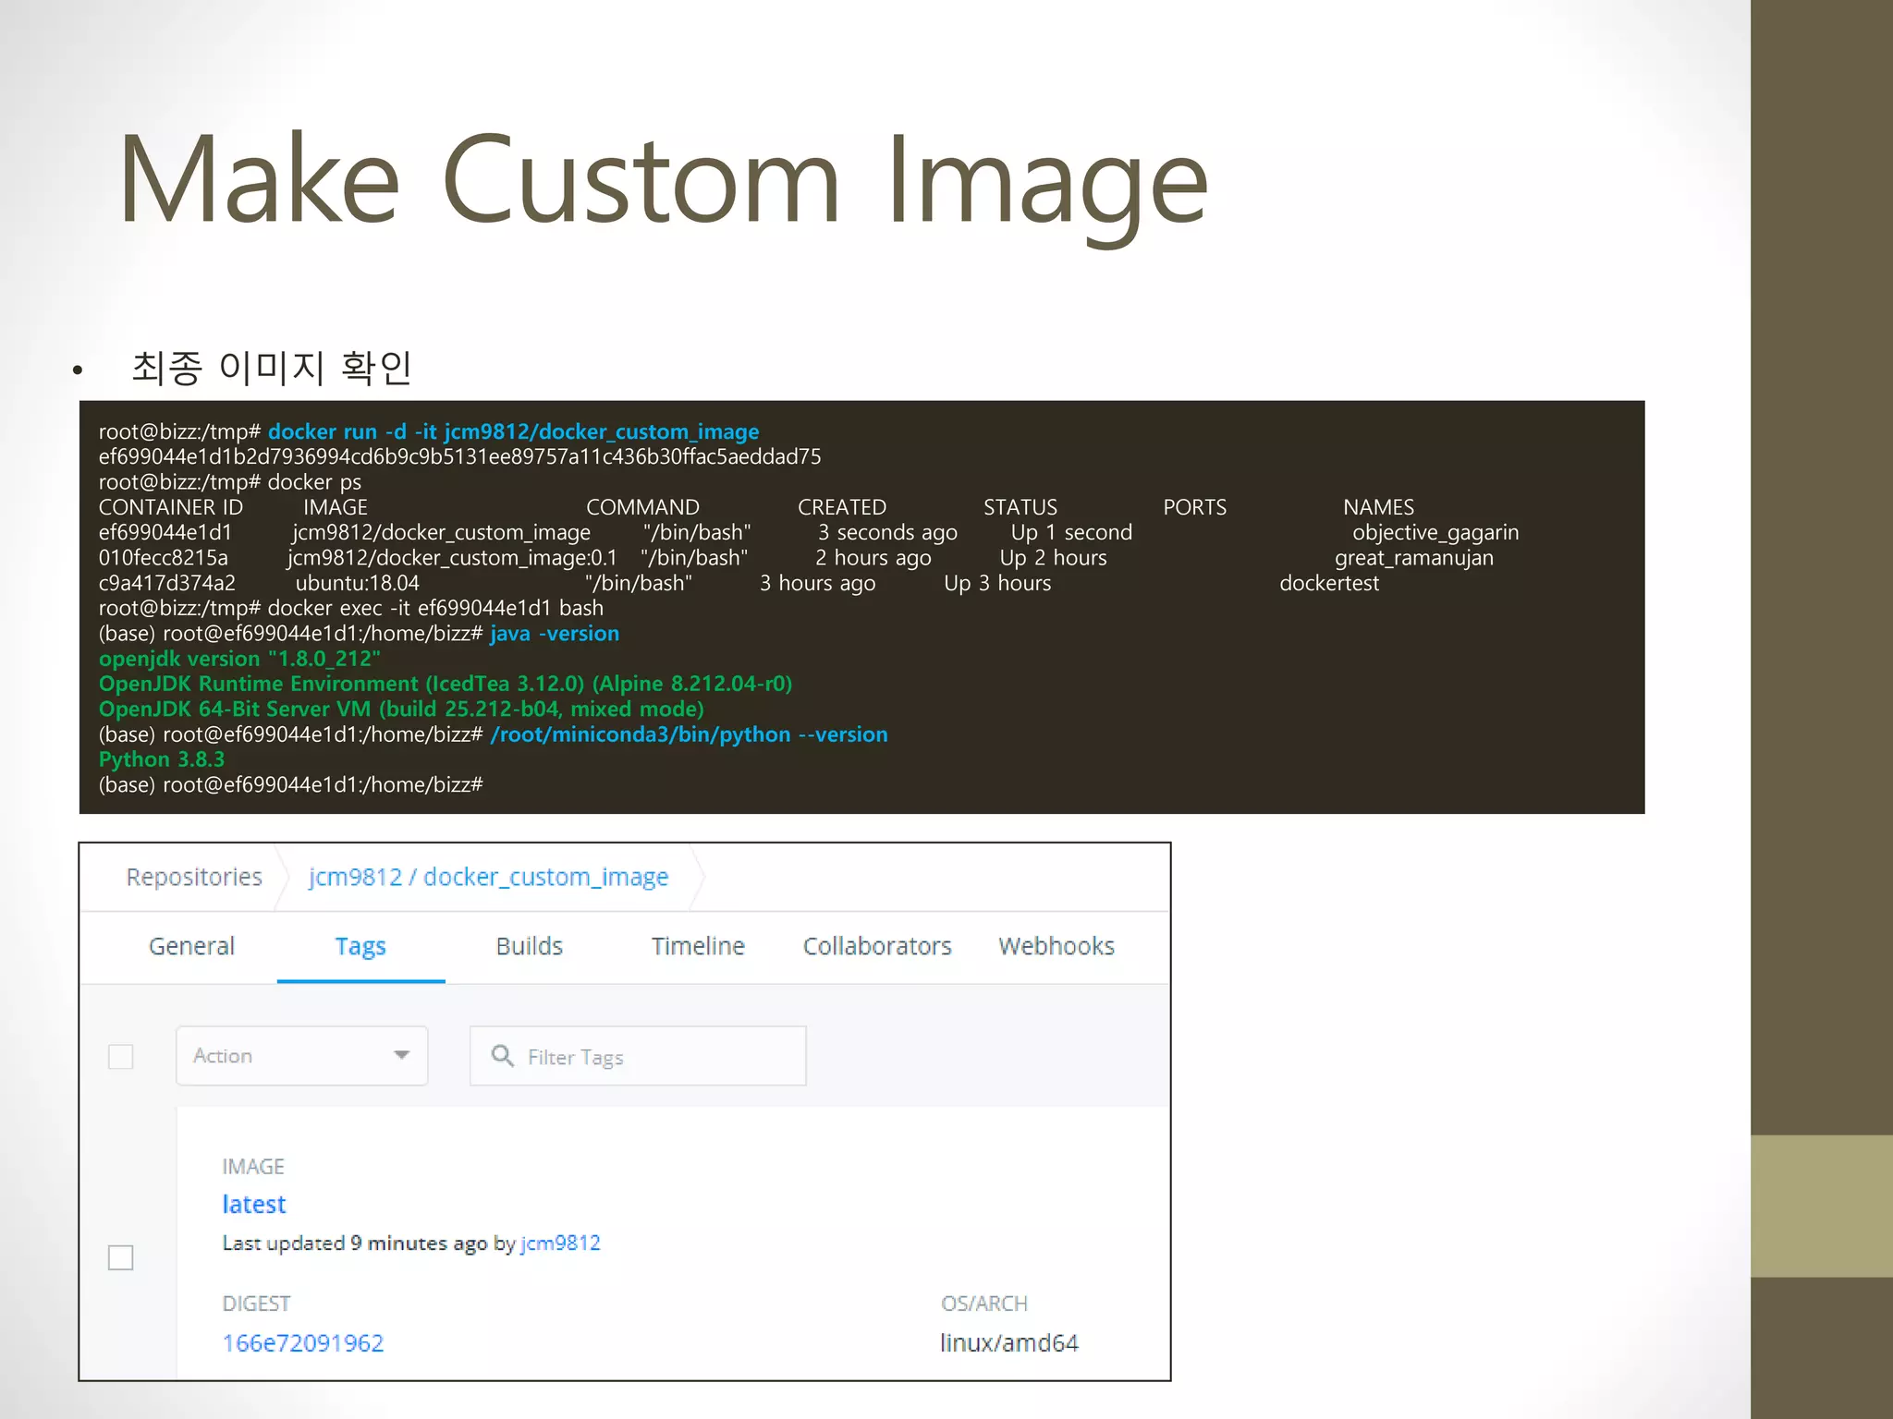Click the latest image tag link

click(254, 1204)
